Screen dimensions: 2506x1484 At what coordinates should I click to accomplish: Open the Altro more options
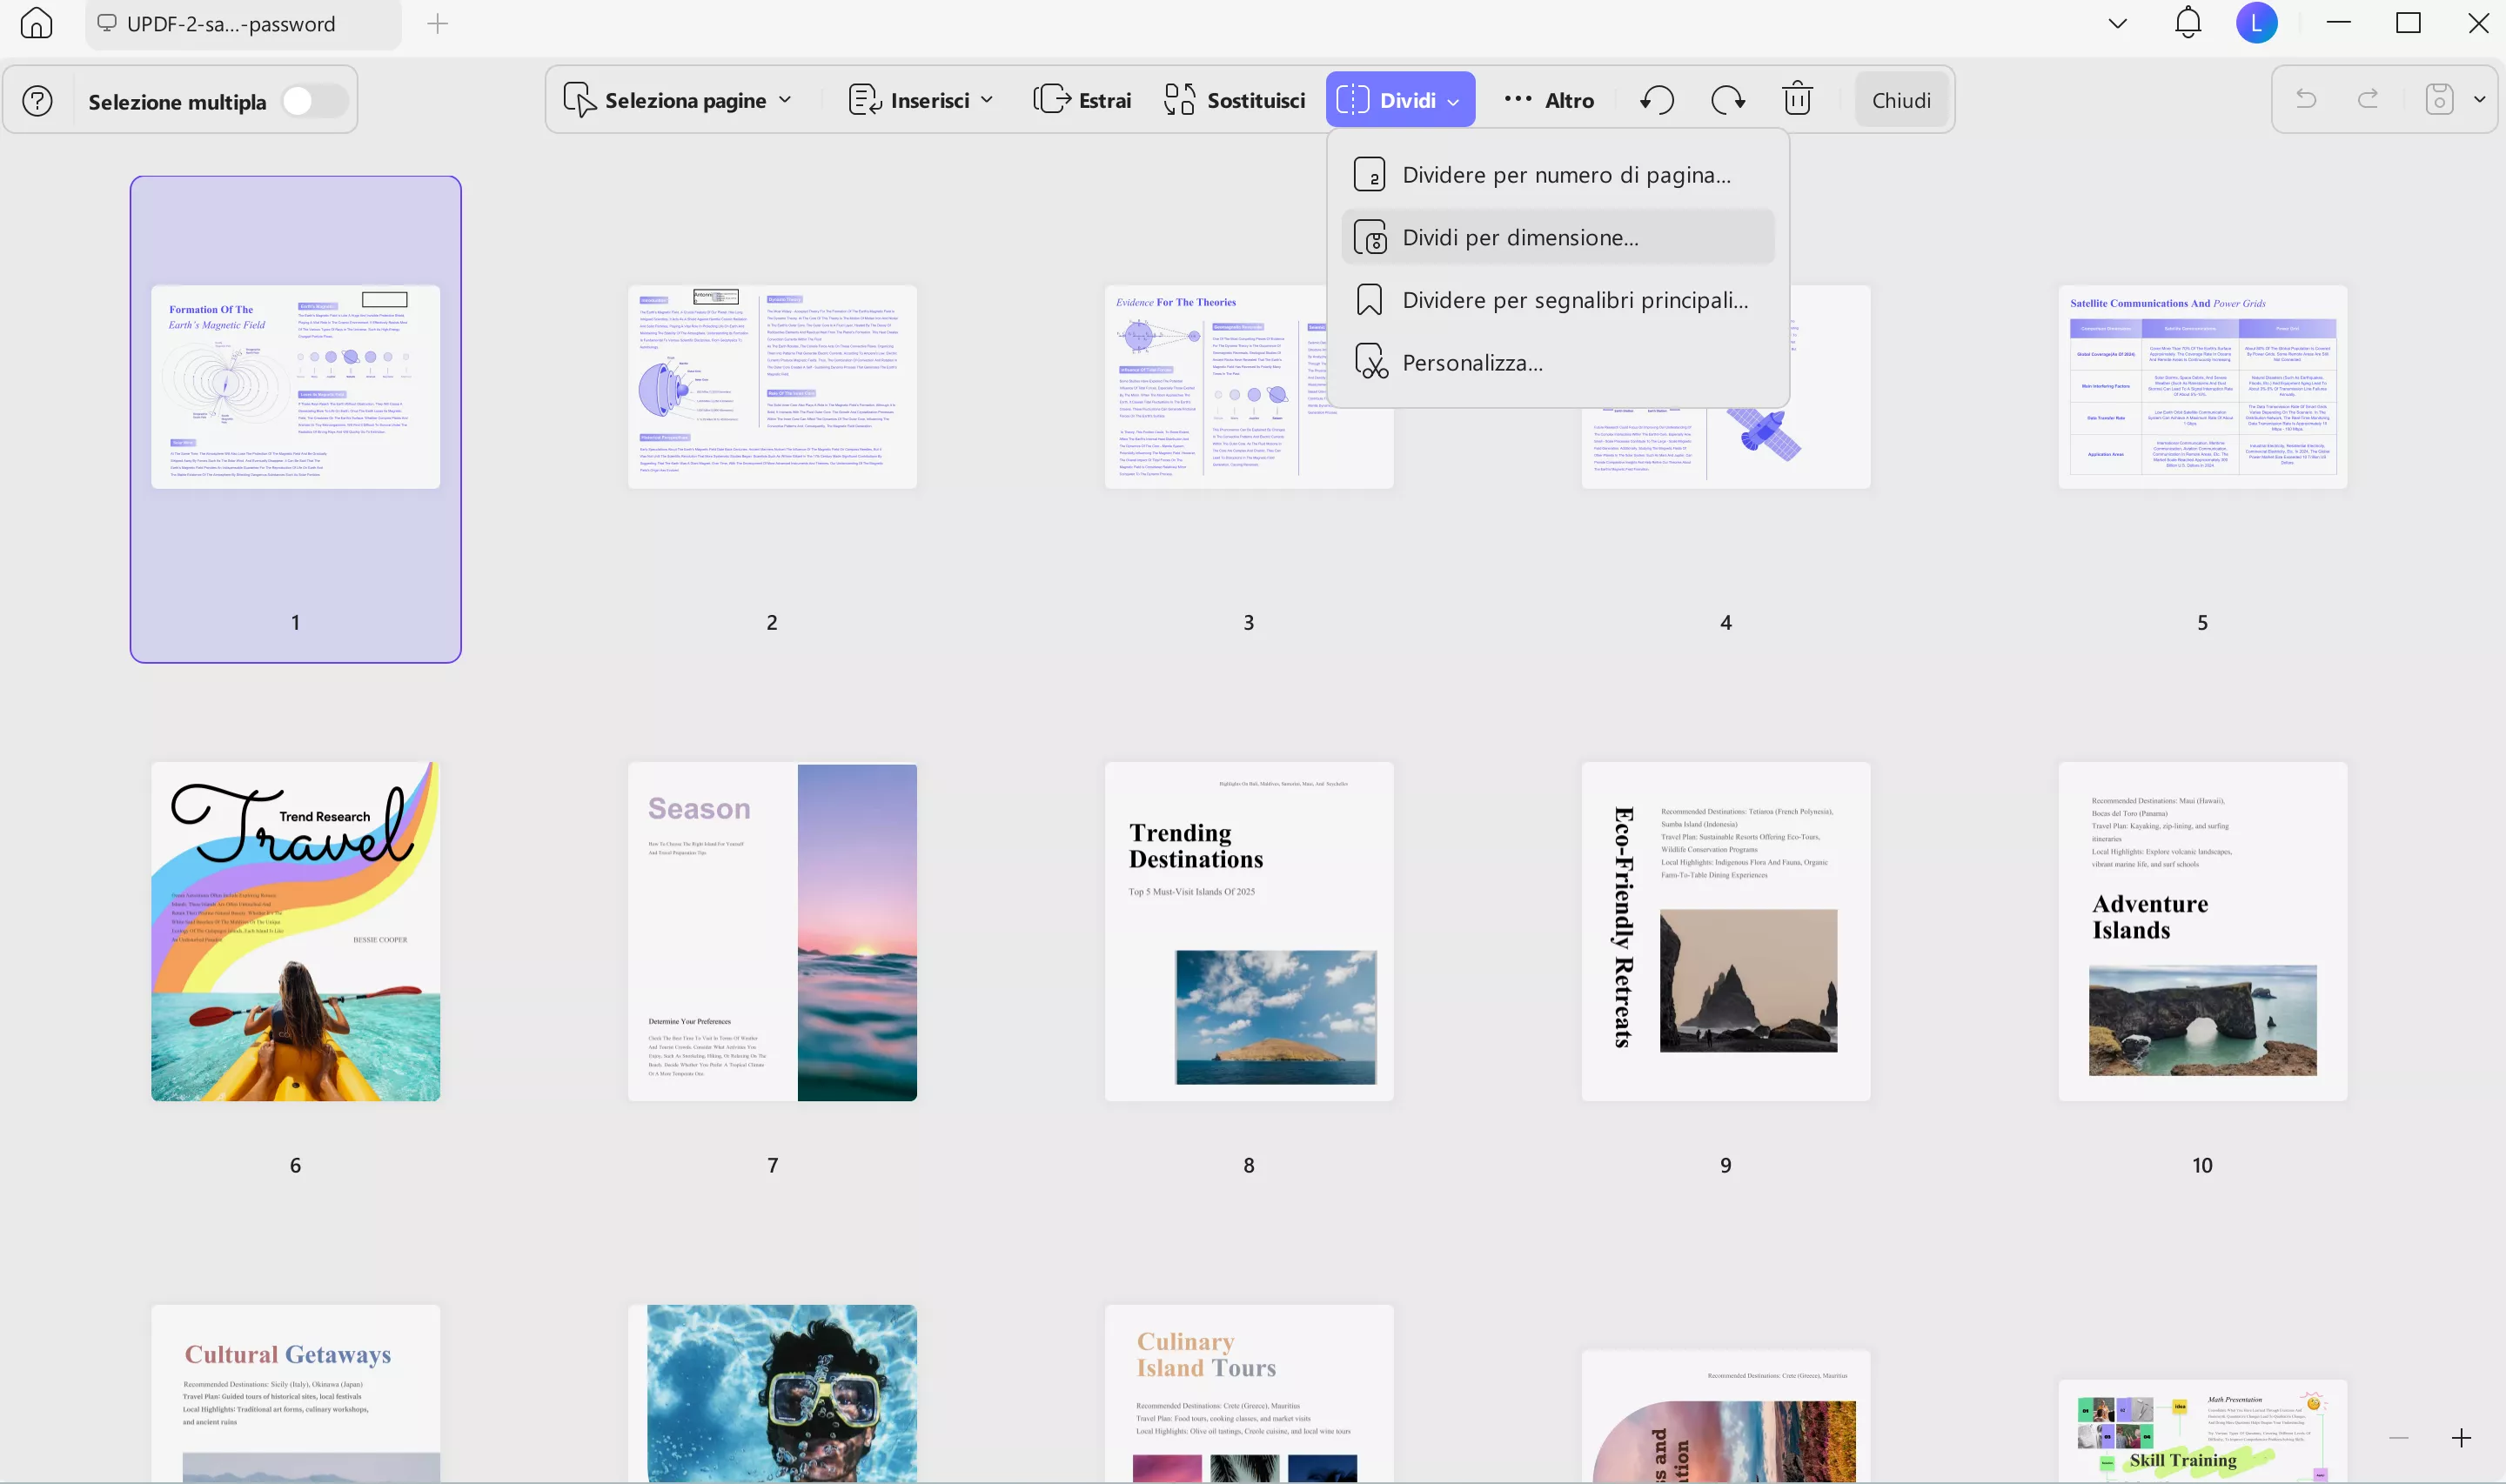click(1549, 100)
